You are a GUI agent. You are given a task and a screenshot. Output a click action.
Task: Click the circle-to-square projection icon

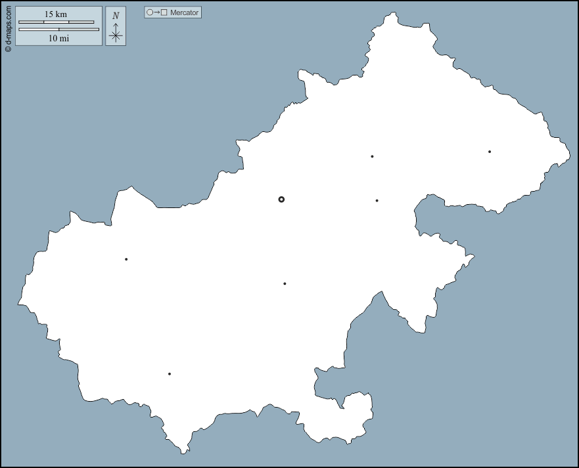coord(156,12)
